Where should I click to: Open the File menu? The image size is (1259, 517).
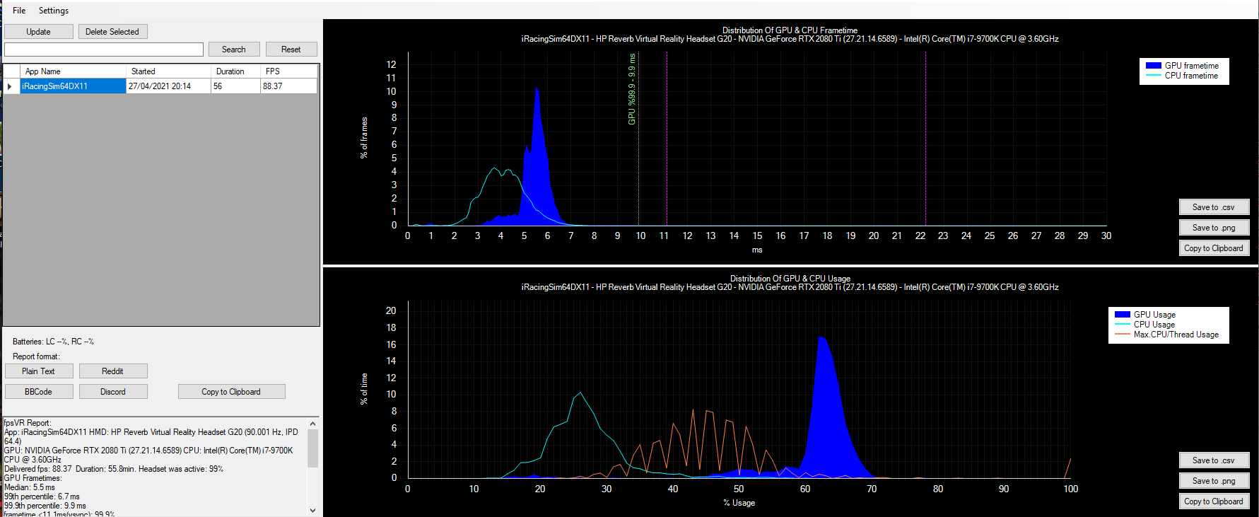[x=19, y=11]
